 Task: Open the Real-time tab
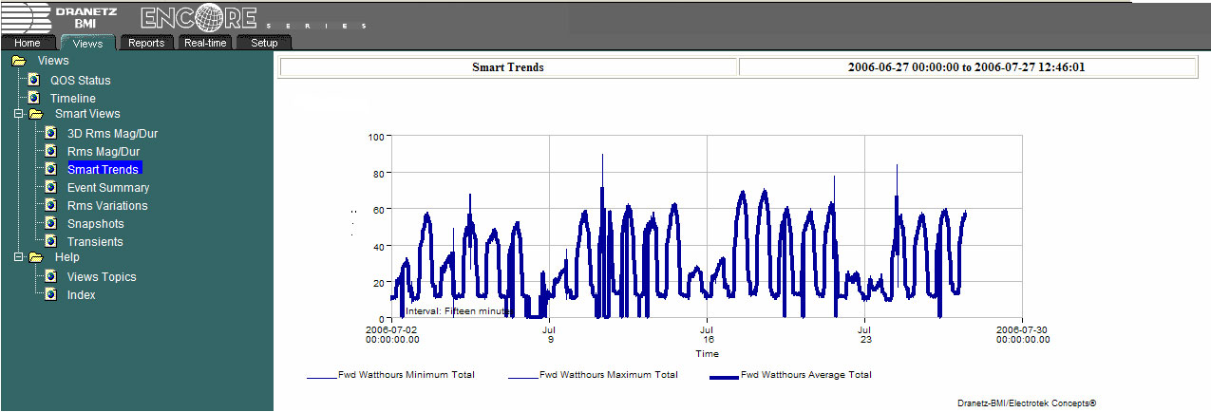205,43
